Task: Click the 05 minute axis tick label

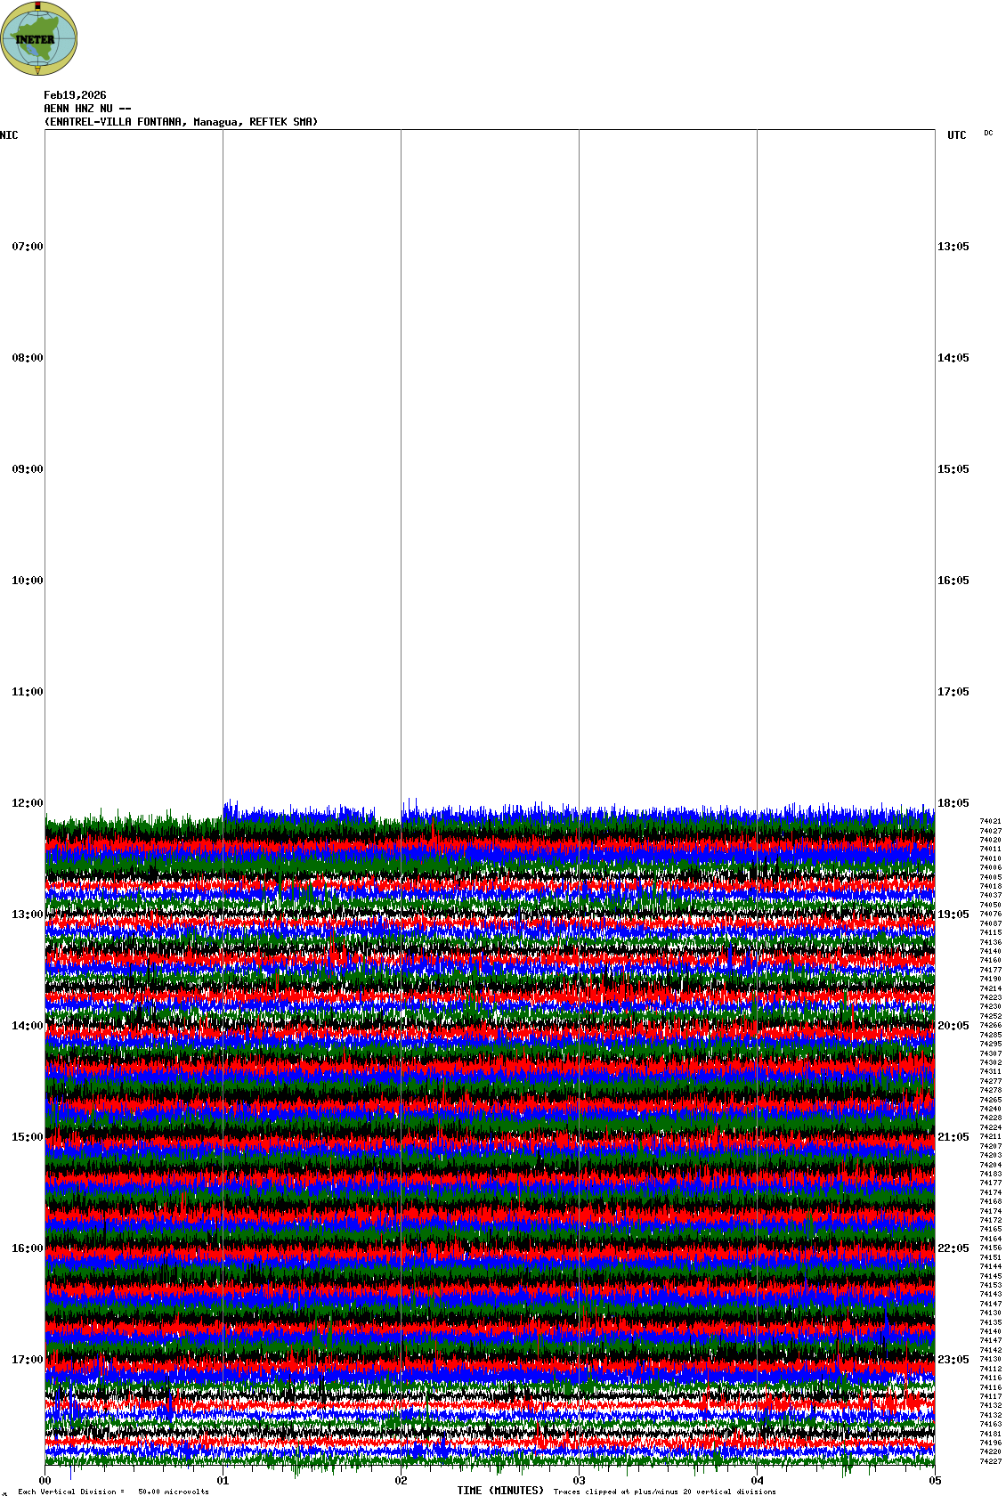Action: tap(934, 1481)
